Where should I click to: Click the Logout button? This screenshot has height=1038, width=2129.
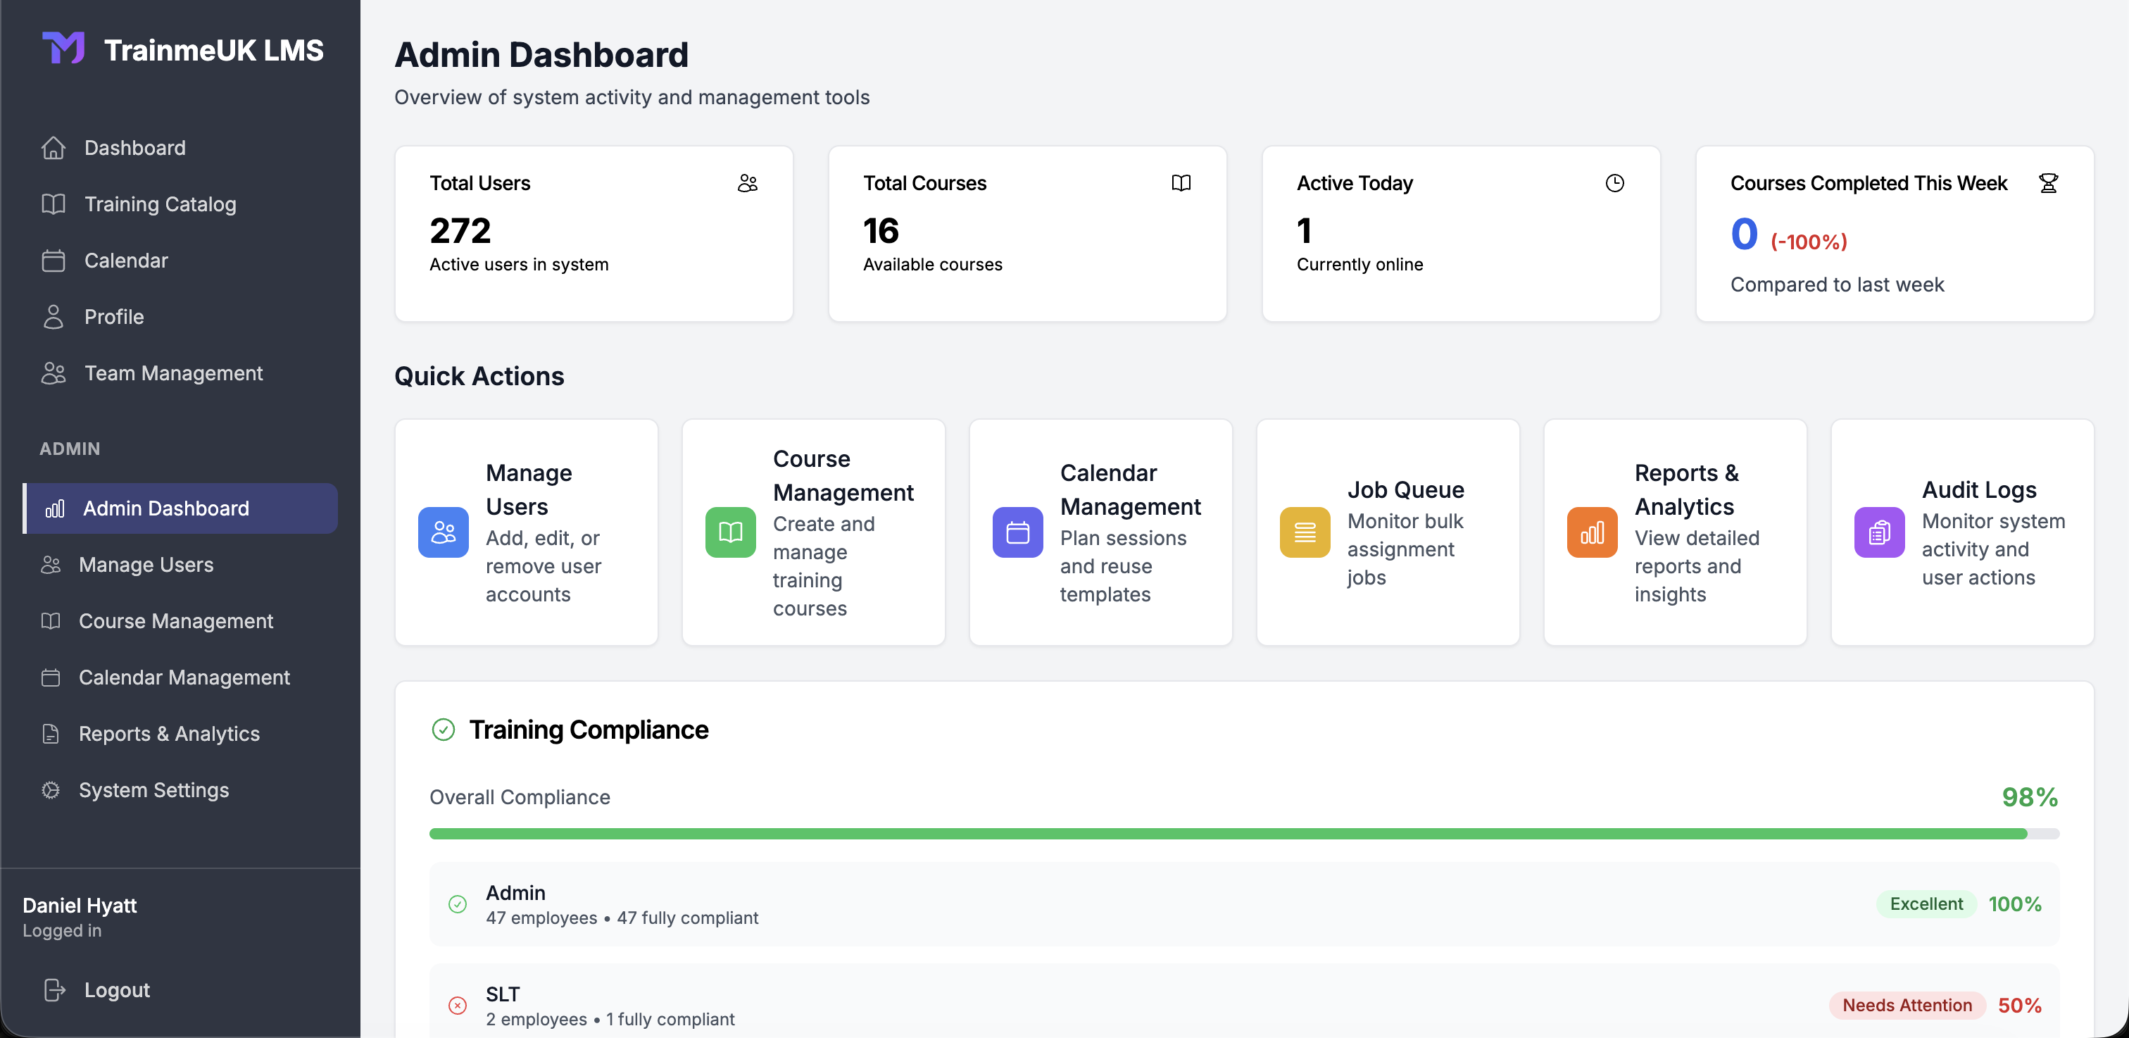coord(117,989)
